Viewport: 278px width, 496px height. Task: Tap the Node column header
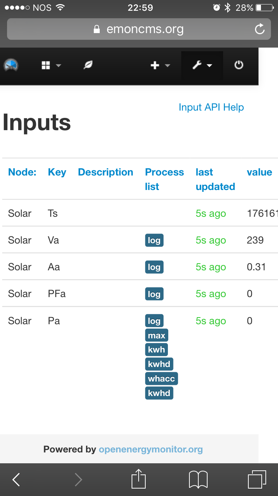[x=22, y=172]
